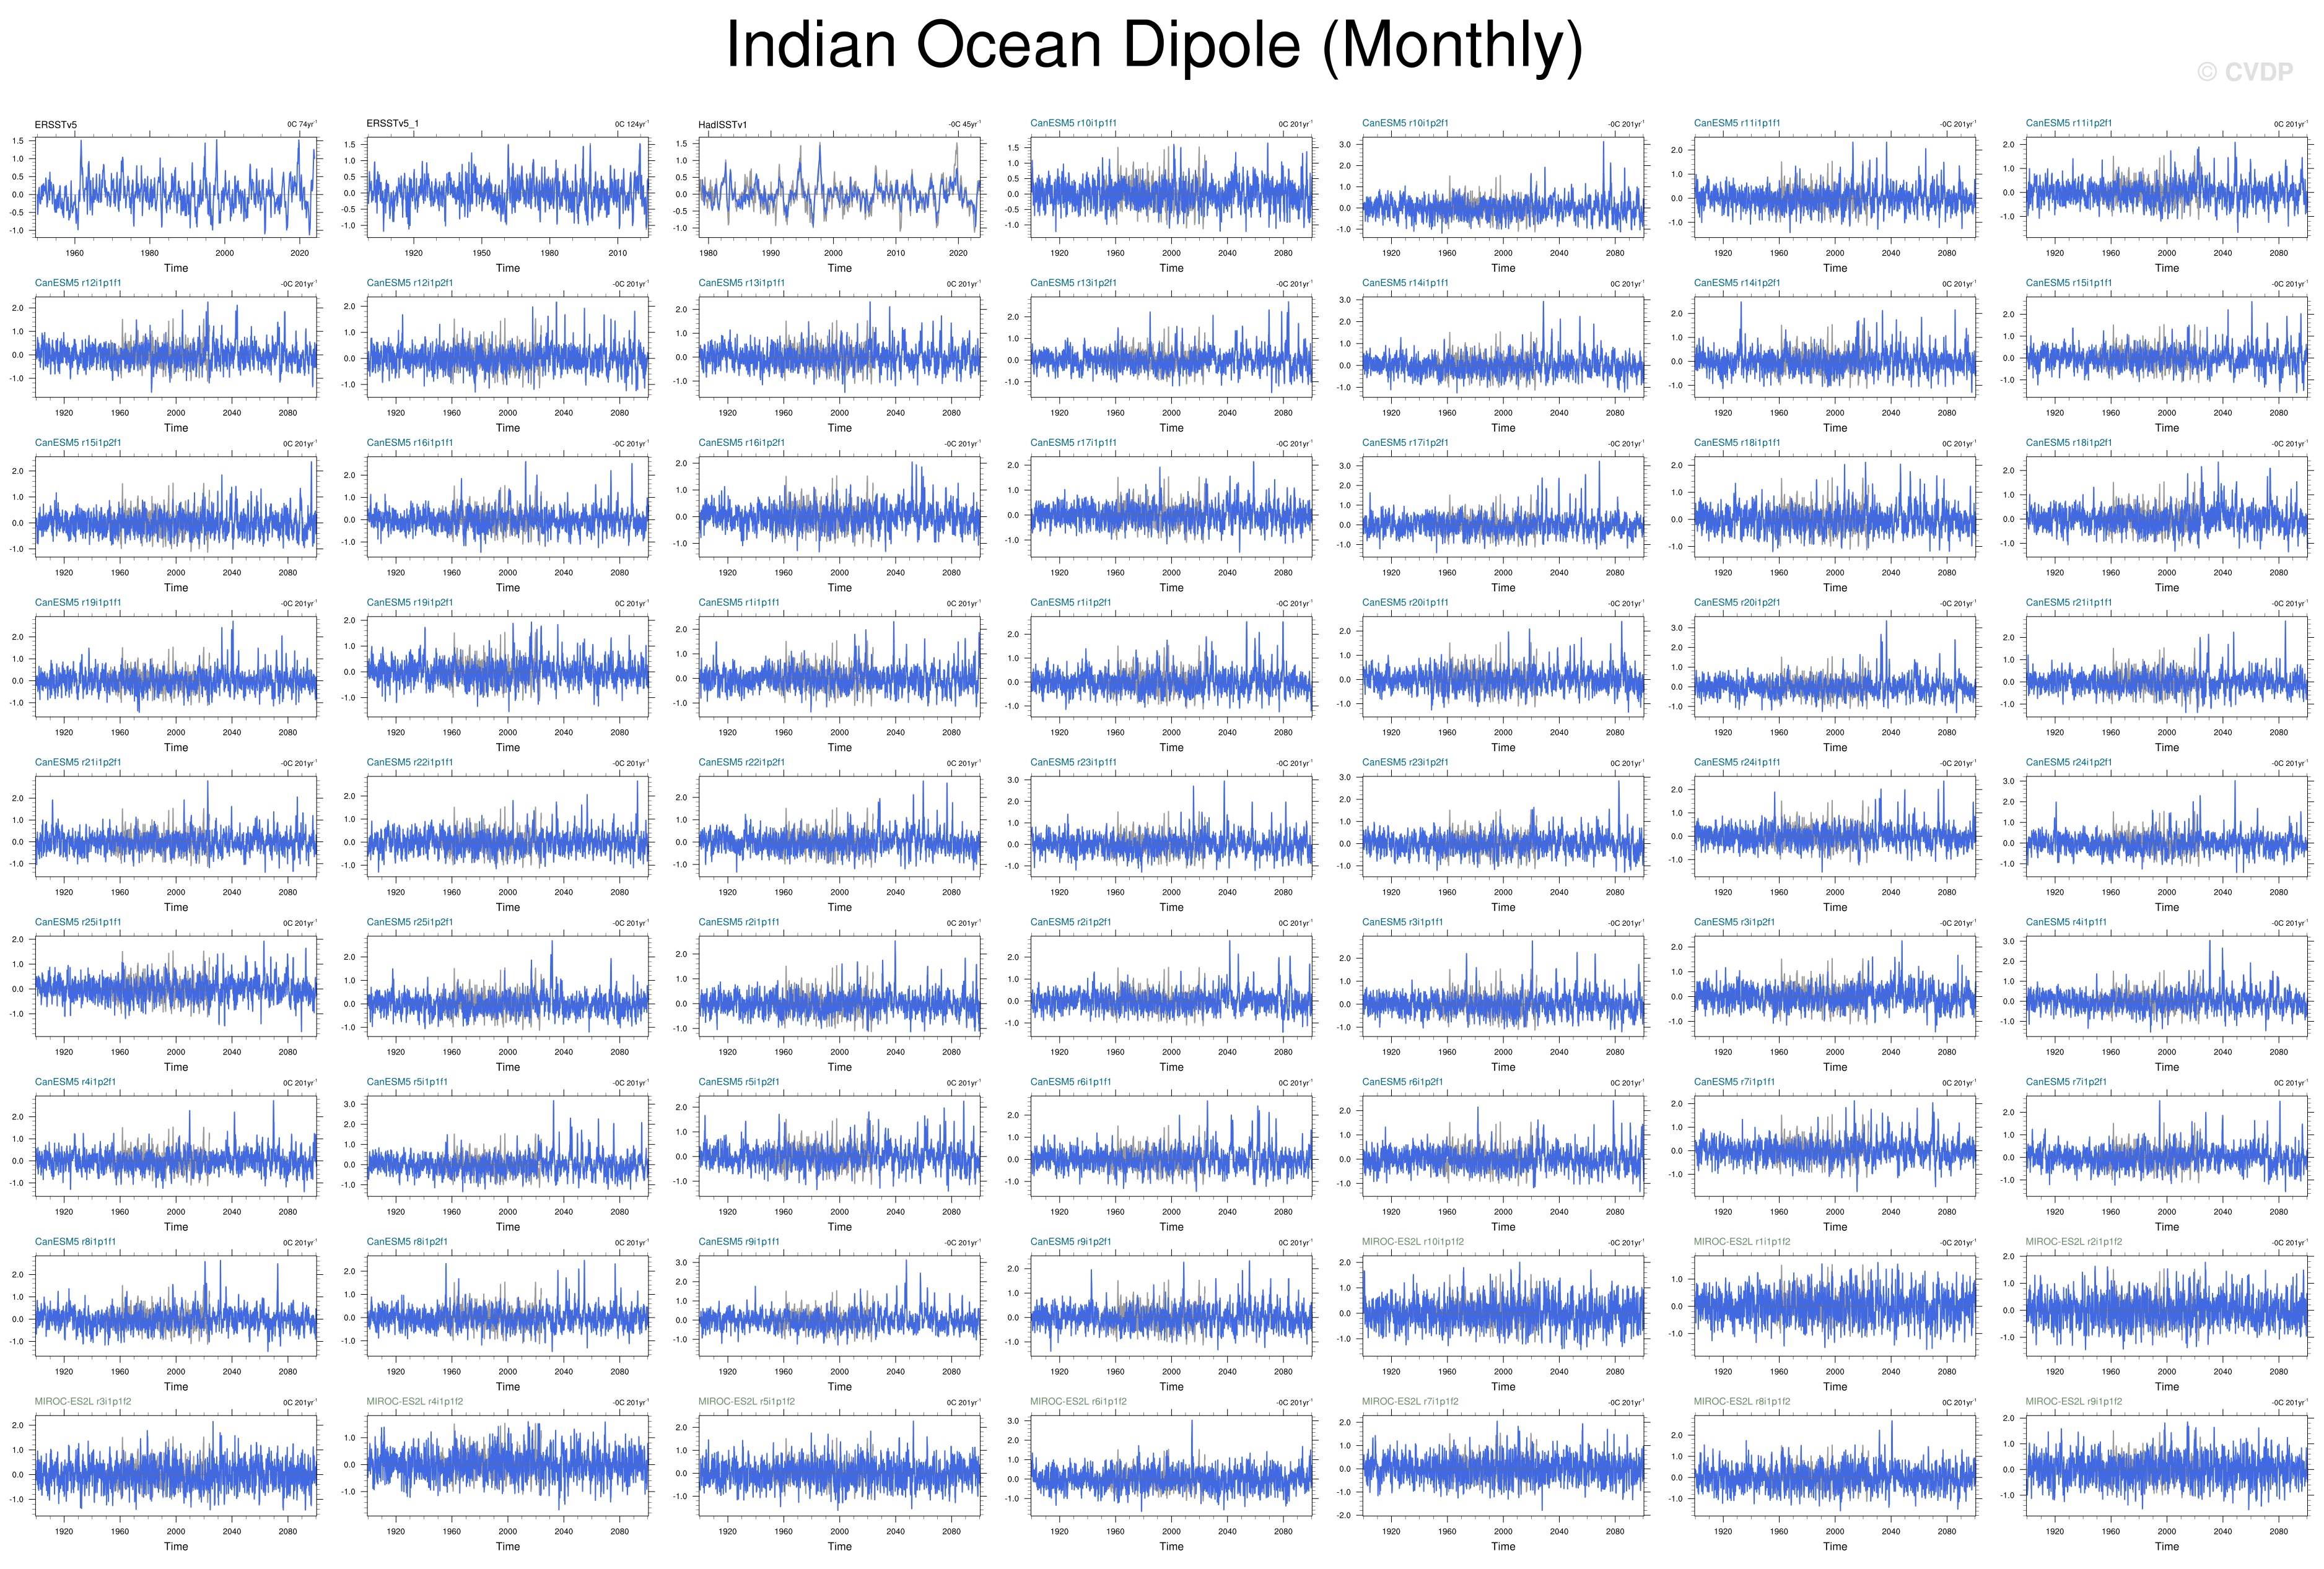Viewport: 2324px width, 1569px height.
Task: Click the ERSSTv5 time series plot
Action: tap(176, 187)
